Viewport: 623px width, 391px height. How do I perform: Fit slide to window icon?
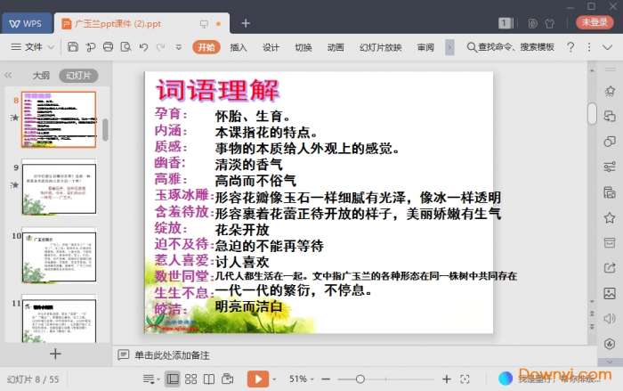[465, 379]
